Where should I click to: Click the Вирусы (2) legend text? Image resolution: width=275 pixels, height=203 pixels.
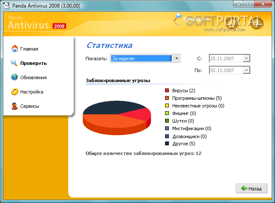(x=184, y=91)
